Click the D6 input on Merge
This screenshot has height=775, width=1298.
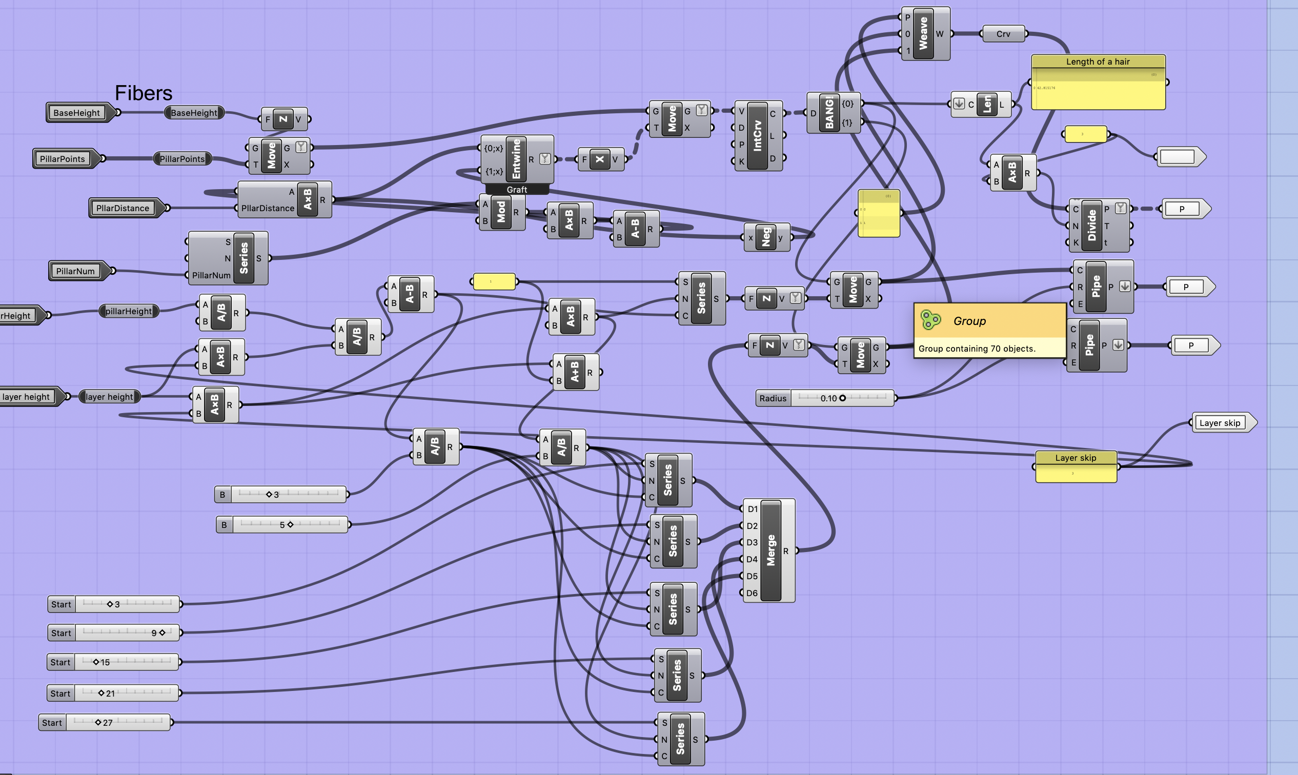(x=752, y=593)
